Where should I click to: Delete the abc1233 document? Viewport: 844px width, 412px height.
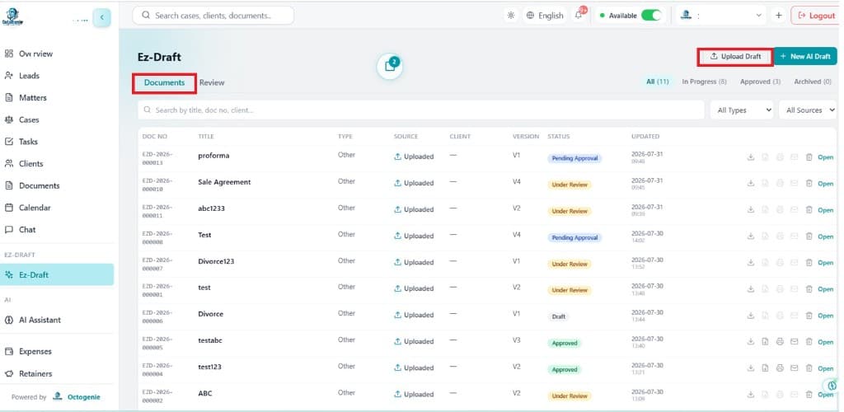click(809, 210)
